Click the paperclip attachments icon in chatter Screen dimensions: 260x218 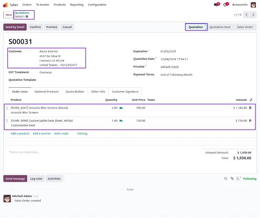tap(232, 179)
